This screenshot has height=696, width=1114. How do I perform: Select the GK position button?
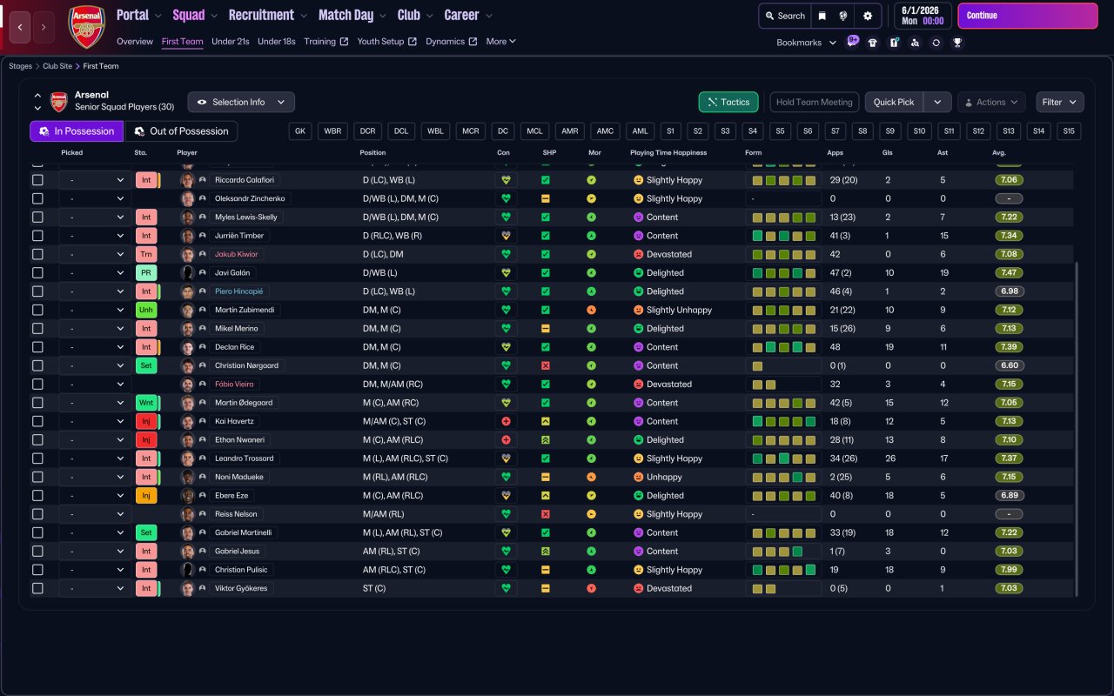pos(301,131)
